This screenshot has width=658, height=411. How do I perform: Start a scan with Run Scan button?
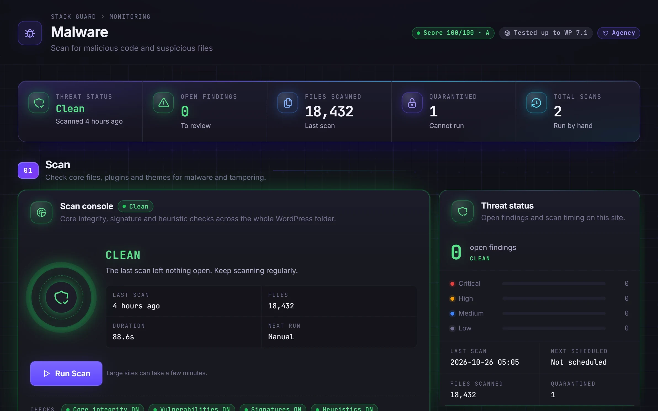click(x=66, y=373)
